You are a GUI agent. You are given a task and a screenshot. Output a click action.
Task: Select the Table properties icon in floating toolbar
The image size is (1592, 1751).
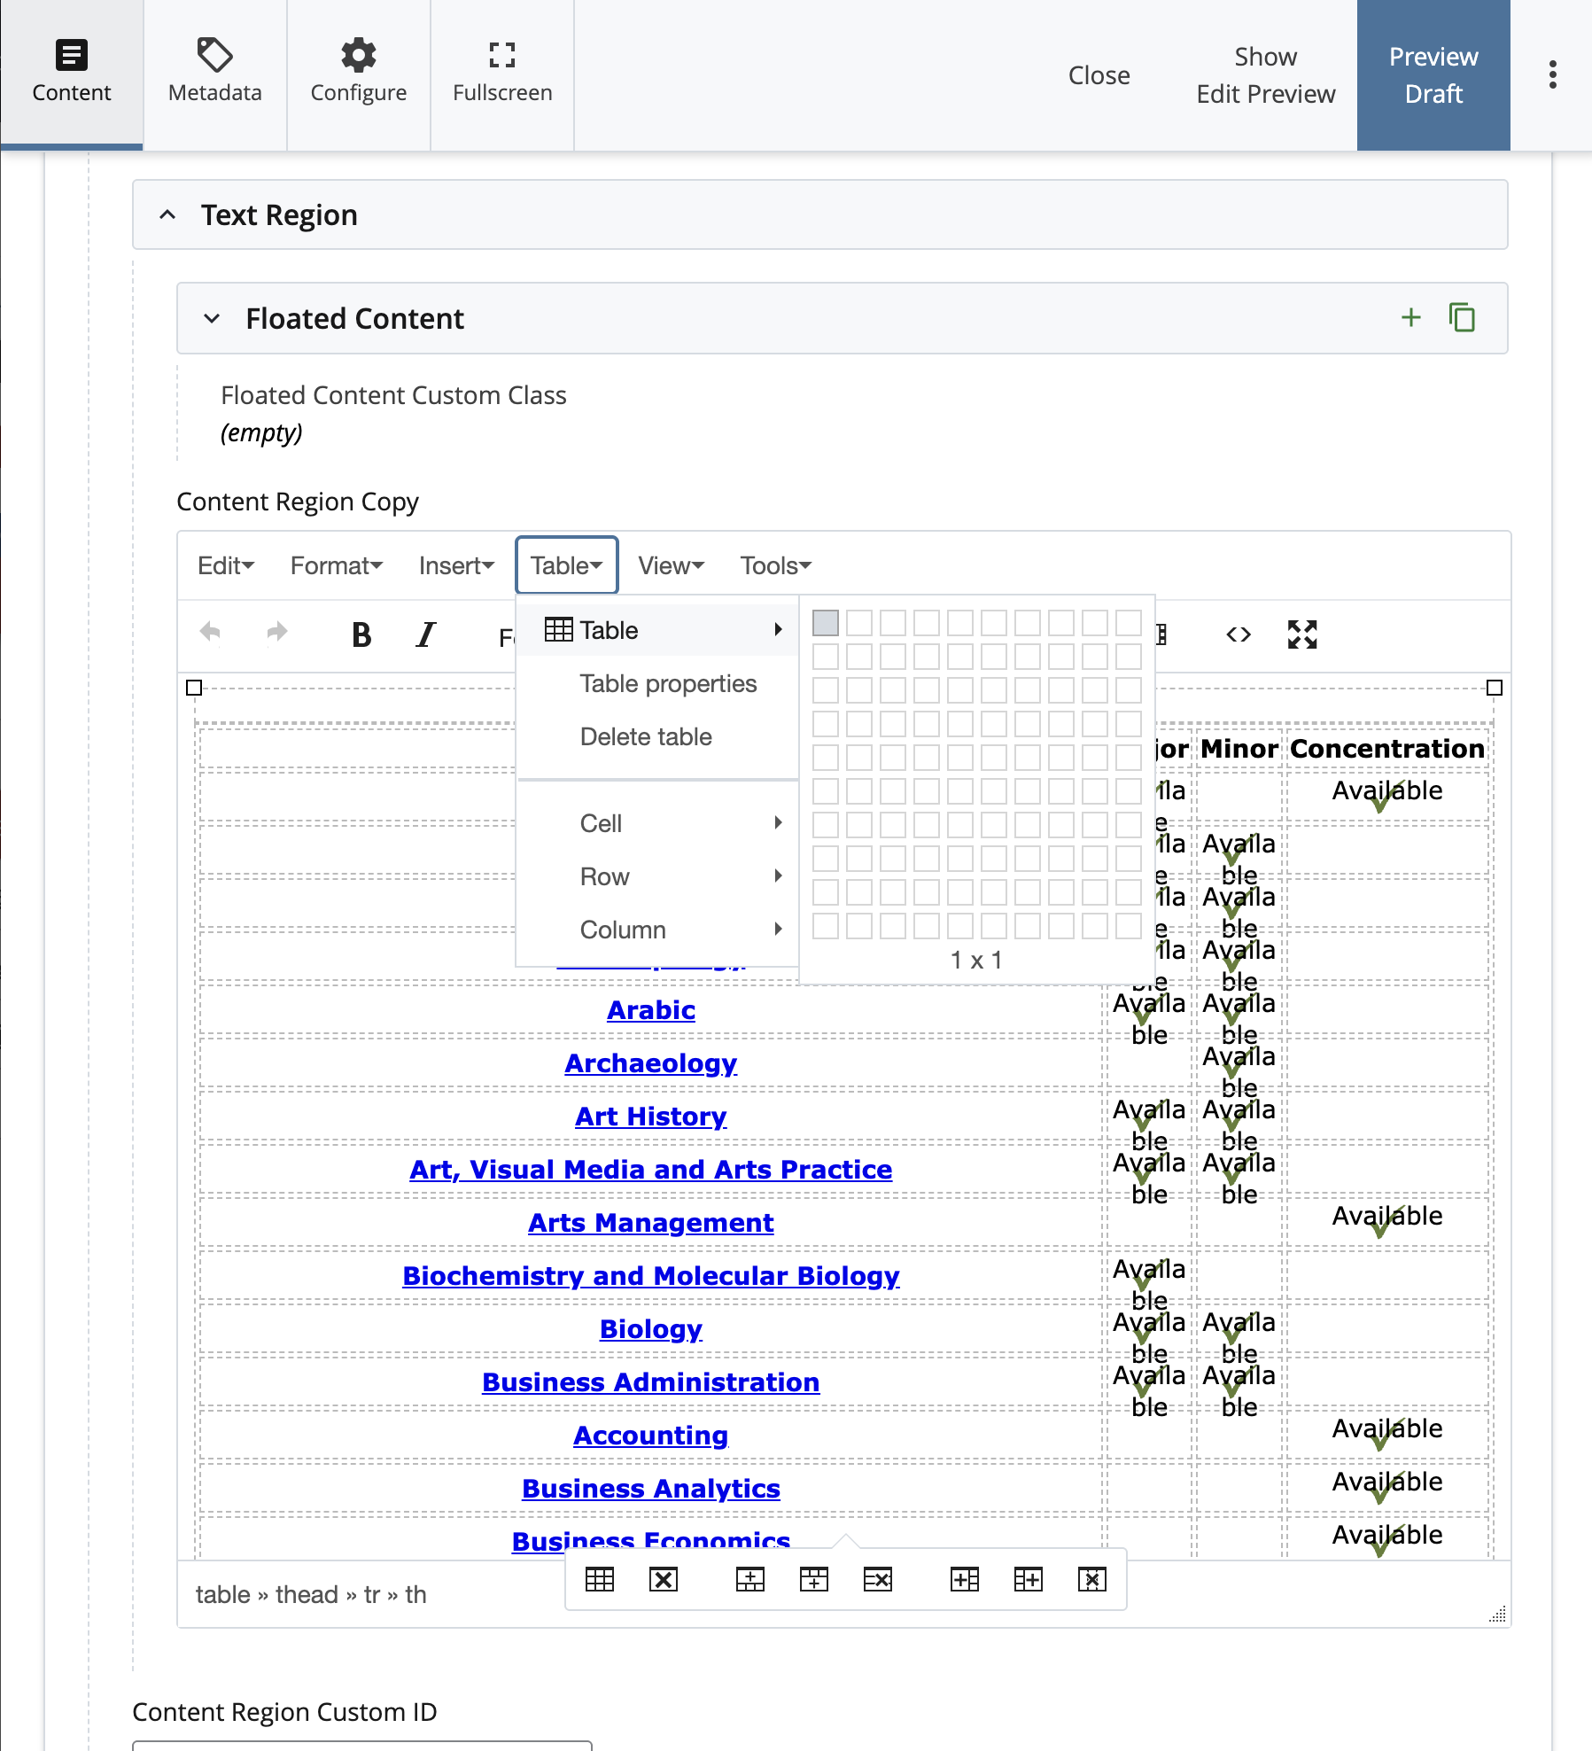601,1579
